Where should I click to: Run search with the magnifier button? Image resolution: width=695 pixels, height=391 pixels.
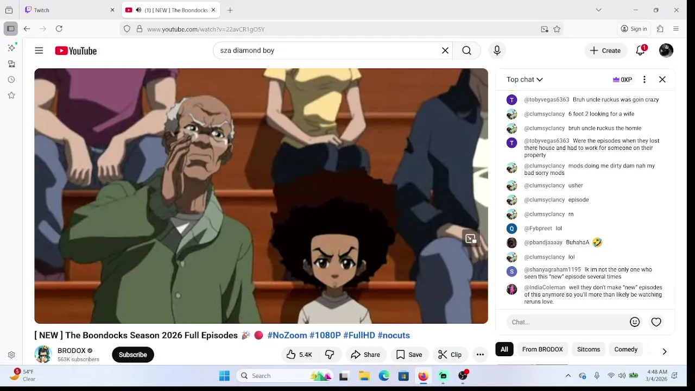pyautogui.click(x=466, y=51)
